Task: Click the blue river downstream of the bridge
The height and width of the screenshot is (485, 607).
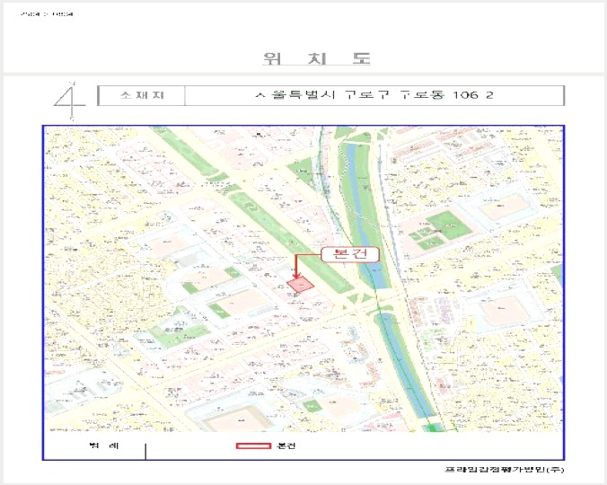Action: (x=407, y=367)
